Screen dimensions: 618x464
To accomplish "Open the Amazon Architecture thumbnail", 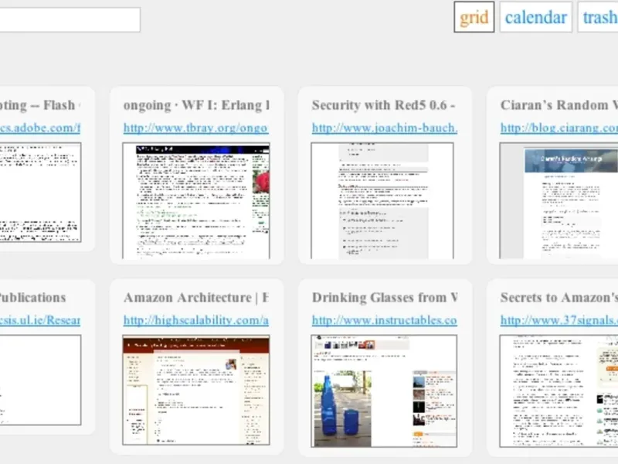I will (196, 390).
